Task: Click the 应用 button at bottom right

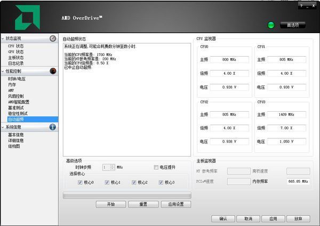Action: (273, 219)
